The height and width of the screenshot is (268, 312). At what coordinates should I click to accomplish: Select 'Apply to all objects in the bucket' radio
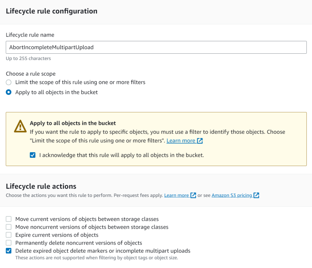tap(9, 92)
